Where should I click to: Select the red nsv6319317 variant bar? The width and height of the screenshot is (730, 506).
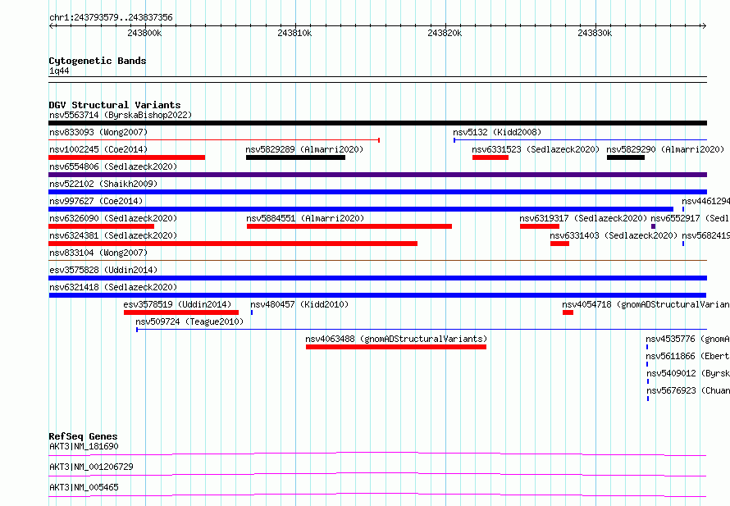[540, 226]
